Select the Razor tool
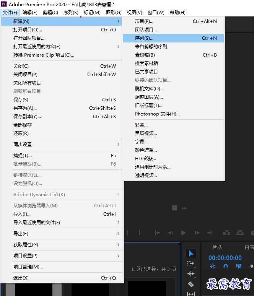The width and height of the screenshot is (254, 296). point(191,284)
